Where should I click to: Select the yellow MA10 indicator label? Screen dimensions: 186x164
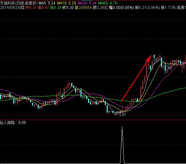pos(67,3)
